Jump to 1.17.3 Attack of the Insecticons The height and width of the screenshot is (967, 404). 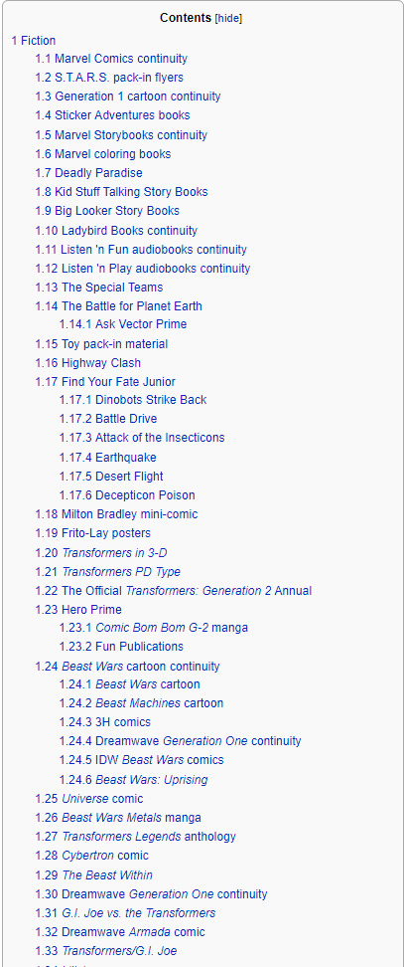pos(142,438)
